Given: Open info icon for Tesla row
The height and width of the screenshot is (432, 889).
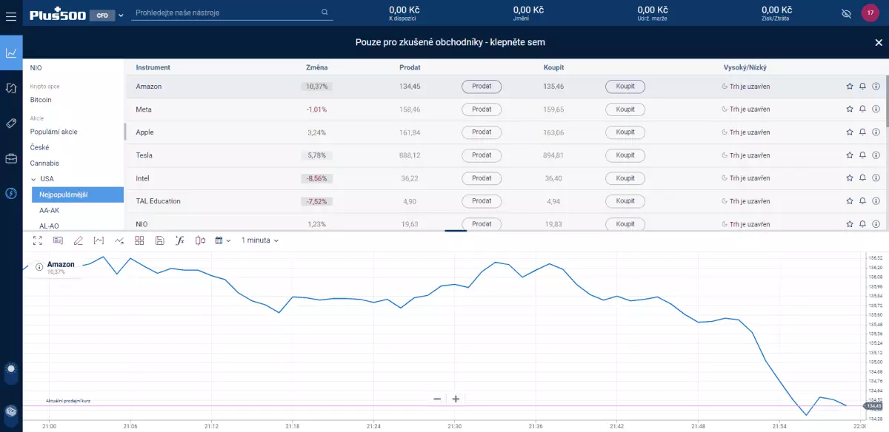Looking at the screenshot, I should [876, 155].
